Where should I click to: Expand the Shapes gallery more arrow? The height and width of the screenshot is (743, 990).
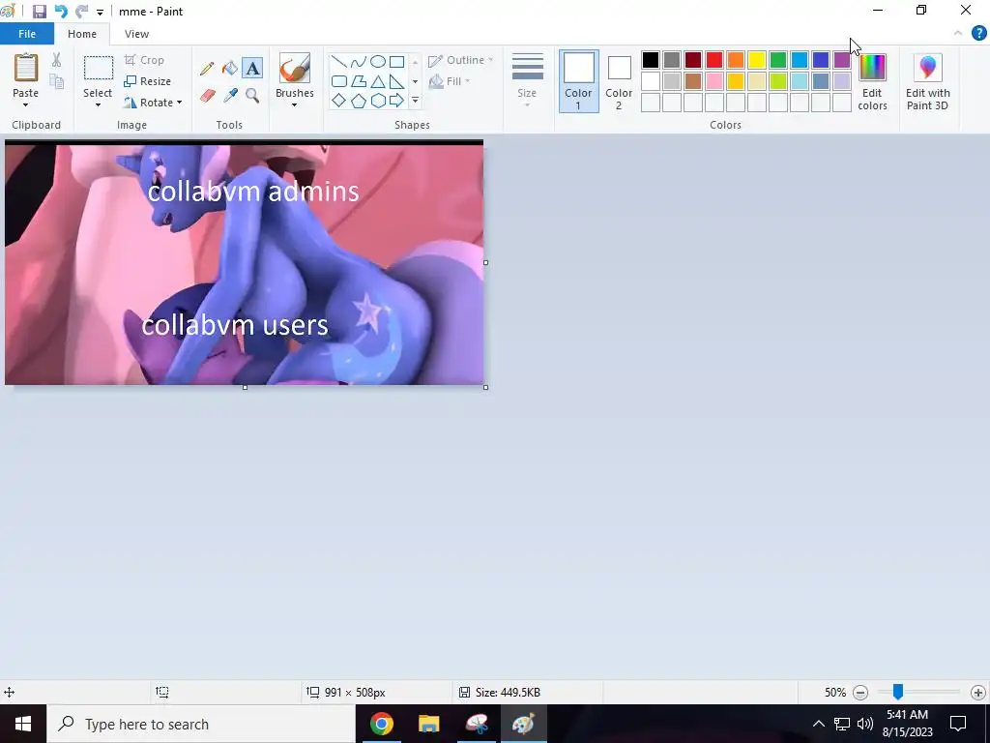415,101
